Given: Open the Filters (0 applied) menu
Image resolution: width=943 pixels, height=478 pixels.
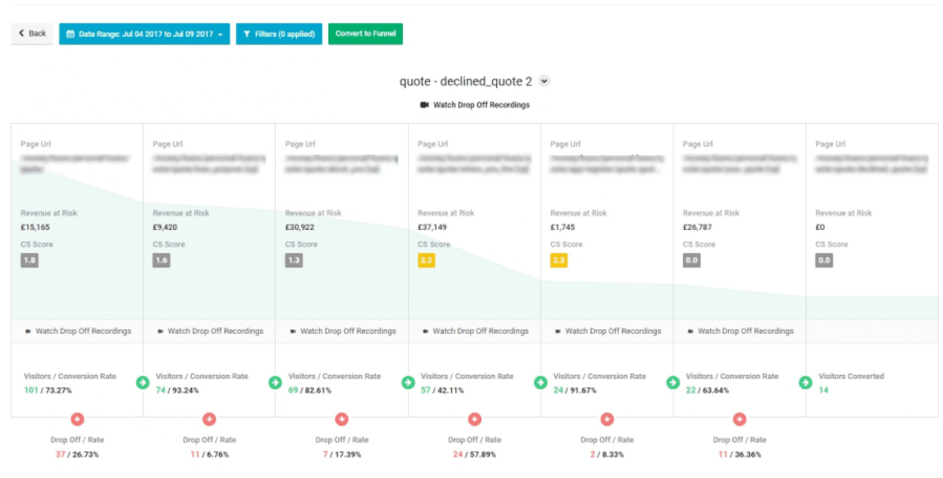Looking at the screenshot, I should click(279, 34).
